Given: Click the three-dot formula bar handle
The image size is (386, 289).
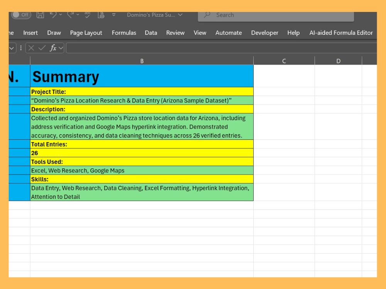Looking at the screenshot, I should pyautogui.click(x=21, y=48).
